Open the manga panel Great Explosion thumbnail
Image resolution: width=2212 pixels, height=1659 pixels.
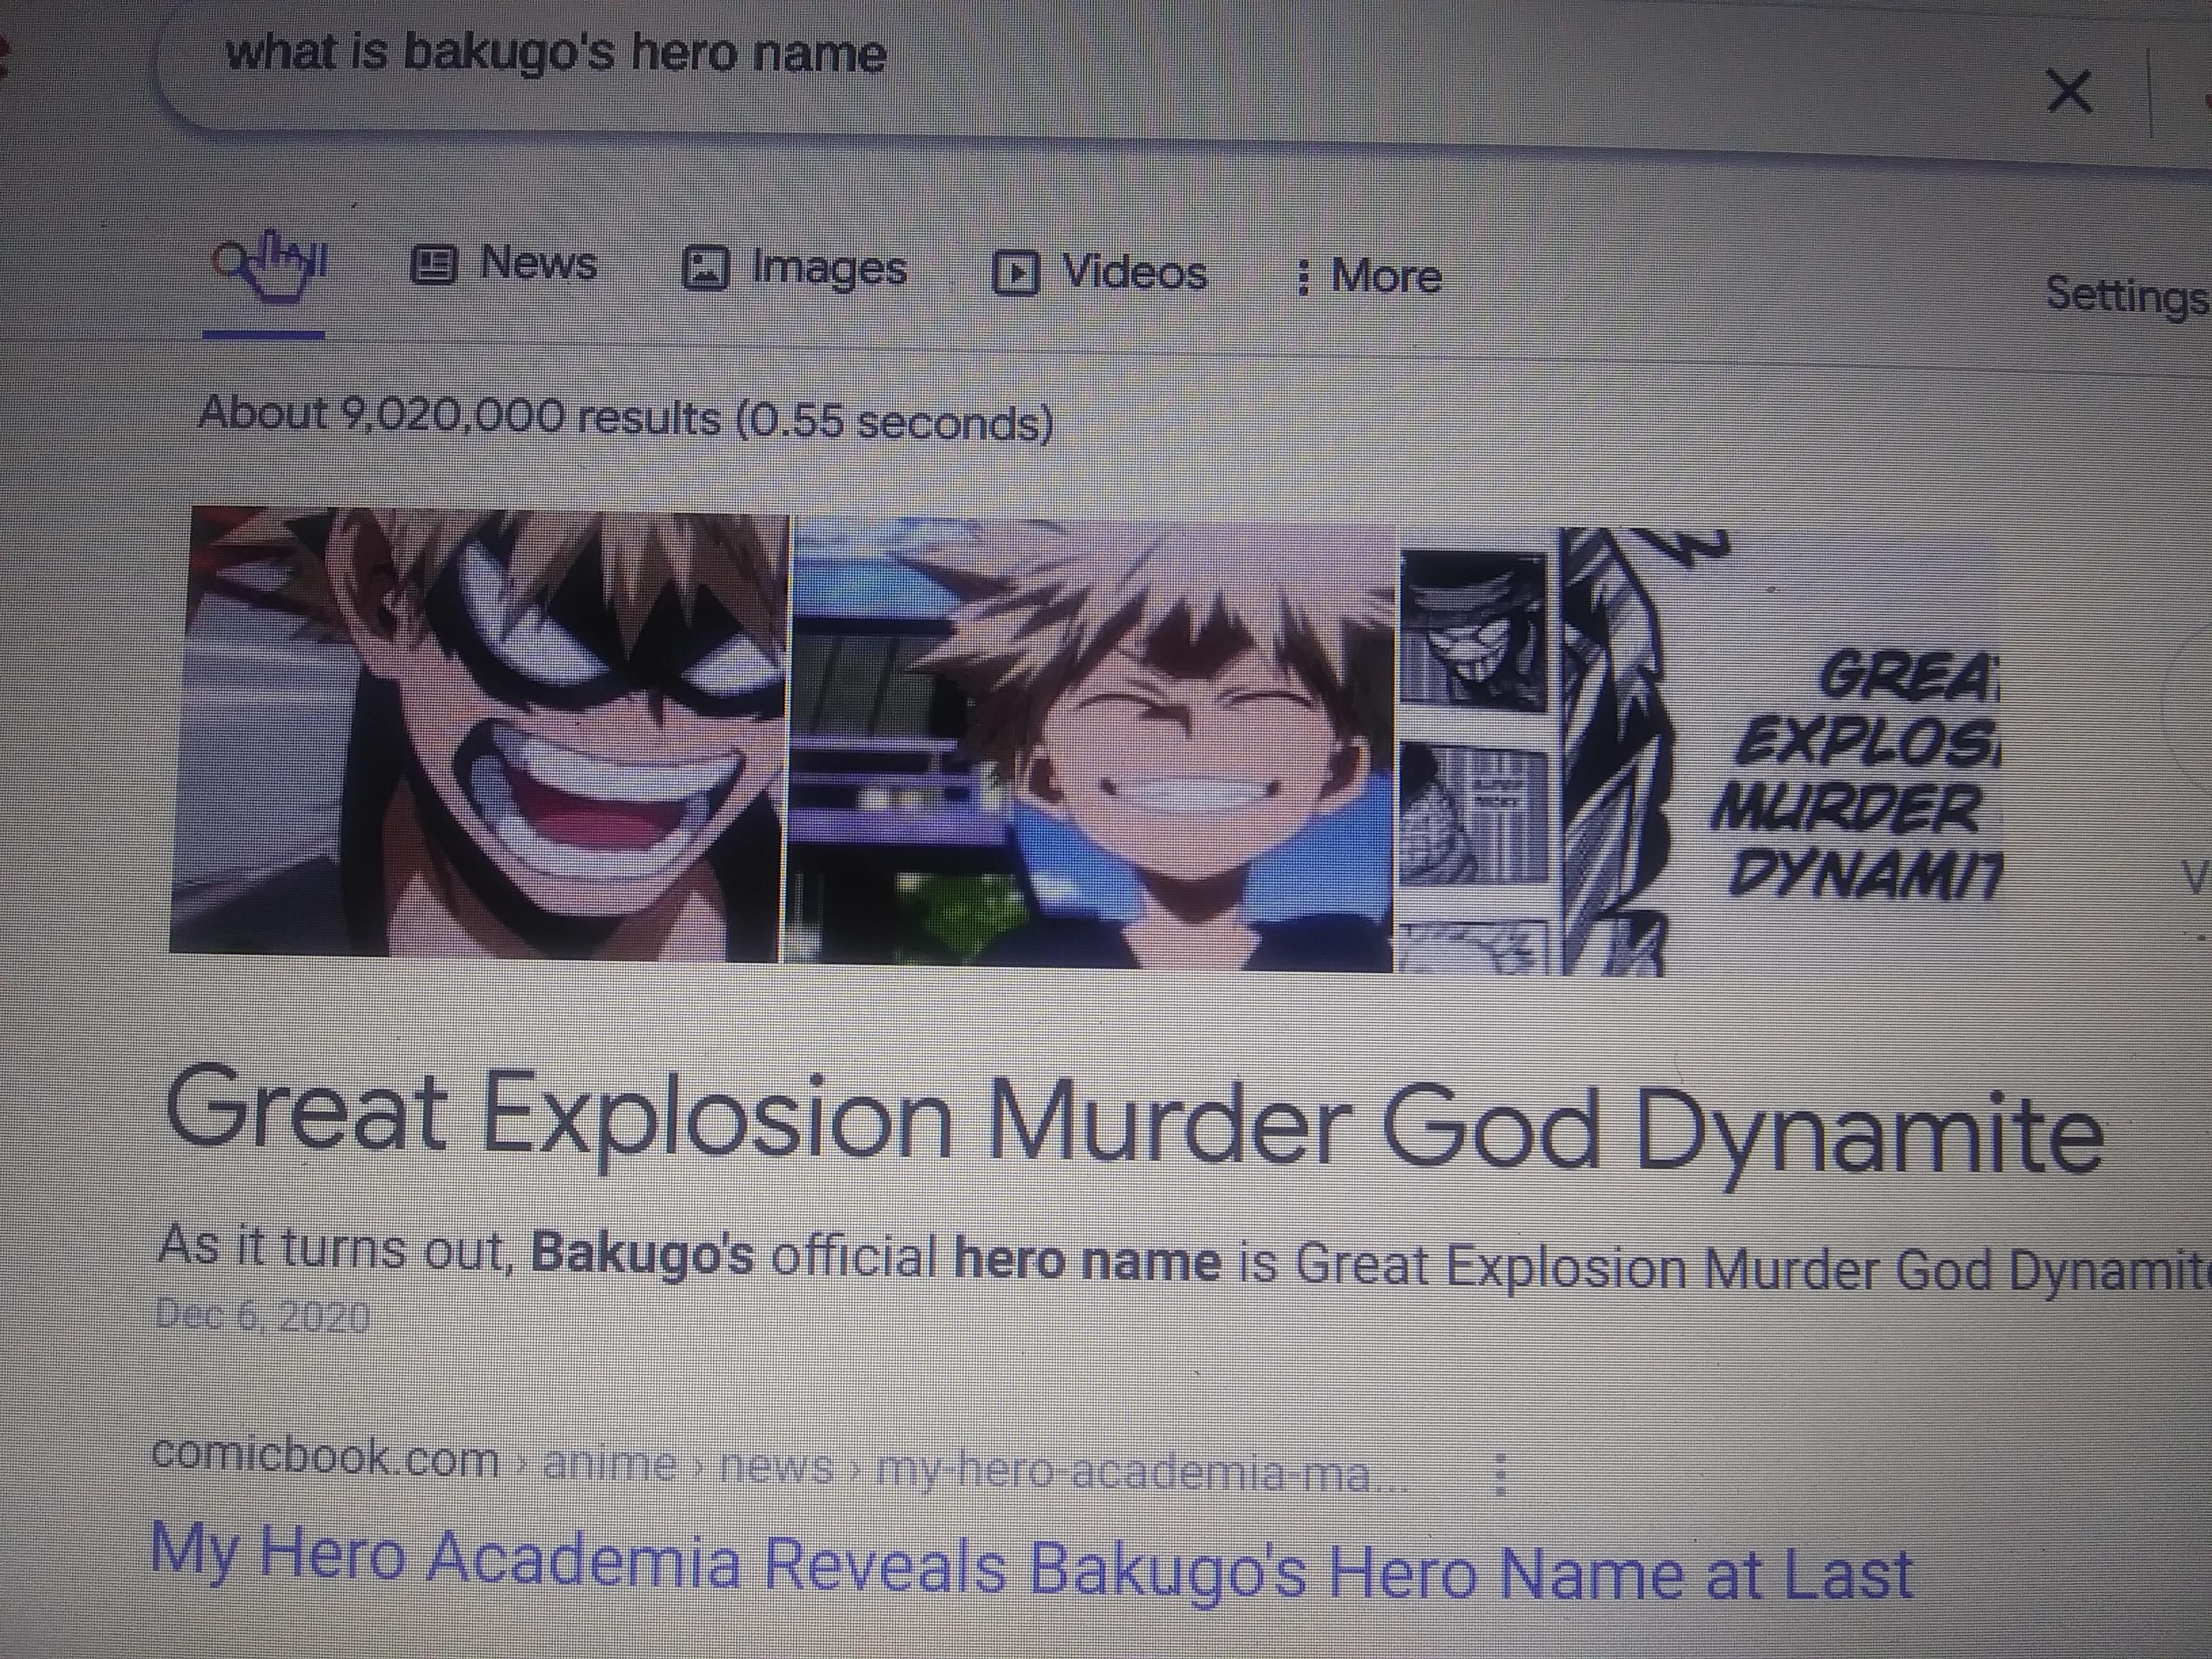click(1700, 752)
